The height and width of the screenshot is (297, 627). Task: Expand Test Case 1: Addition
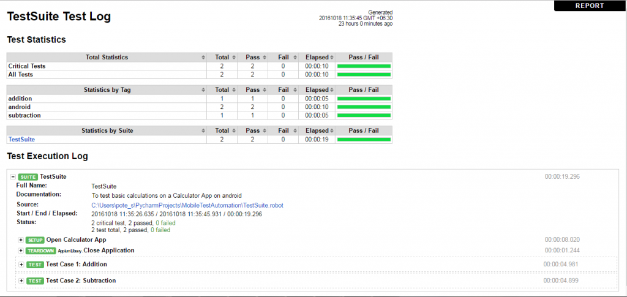point(21,265)
